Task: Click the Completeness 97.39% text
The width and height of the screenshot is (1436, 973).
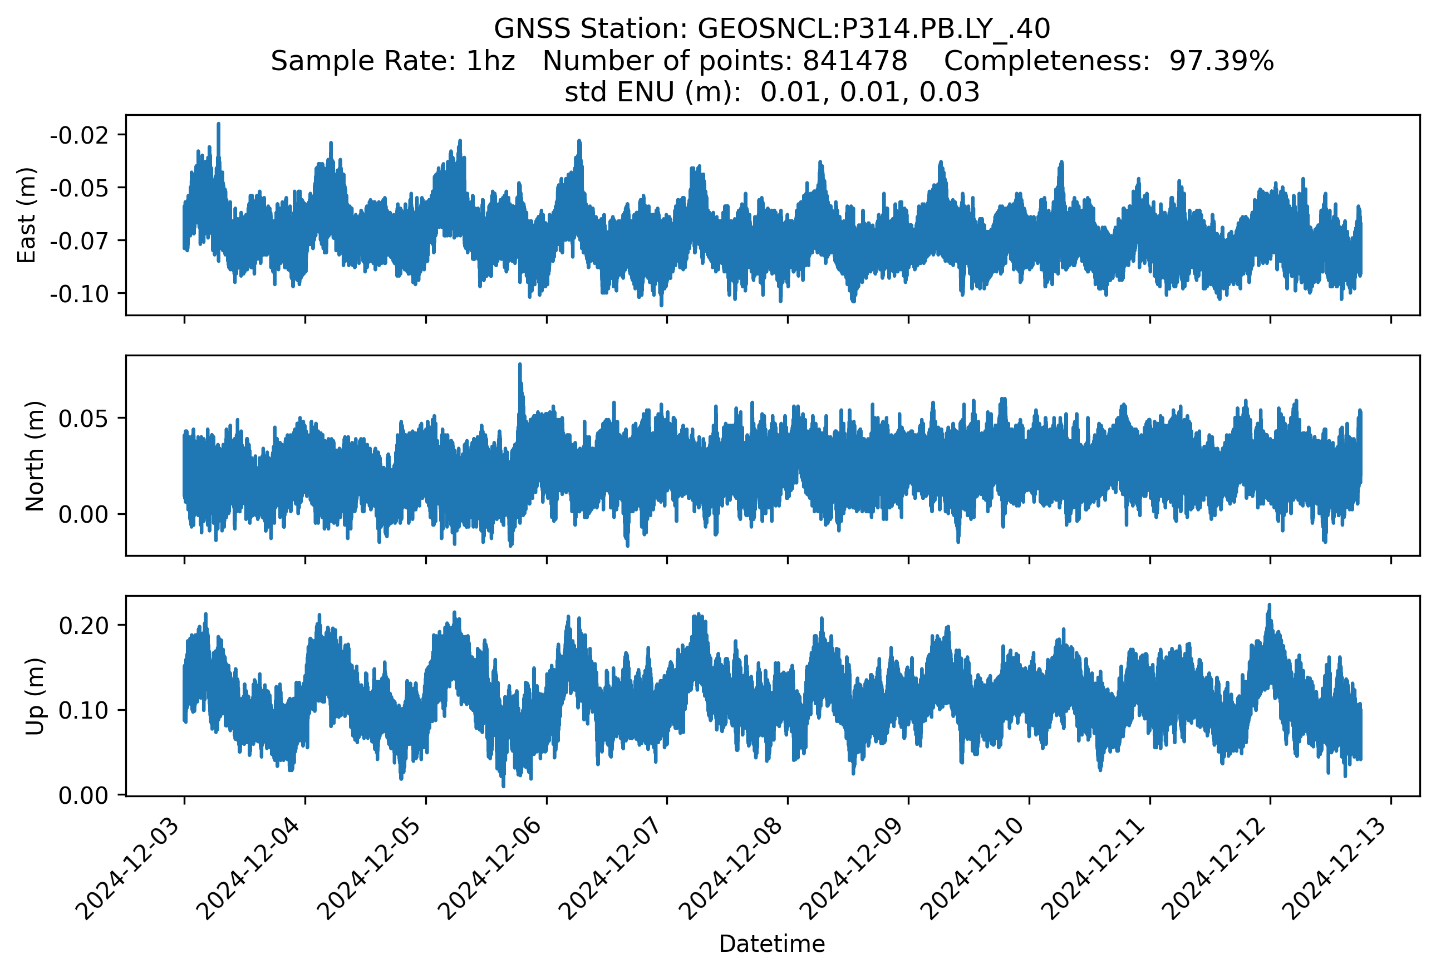Action: tap(1109, 61)
